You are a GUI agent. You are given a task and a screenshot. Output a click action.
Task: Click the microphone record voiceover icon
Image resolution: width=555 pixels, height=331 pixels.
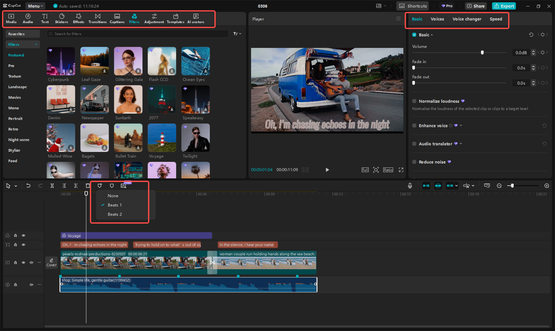[x=410, y=186]
